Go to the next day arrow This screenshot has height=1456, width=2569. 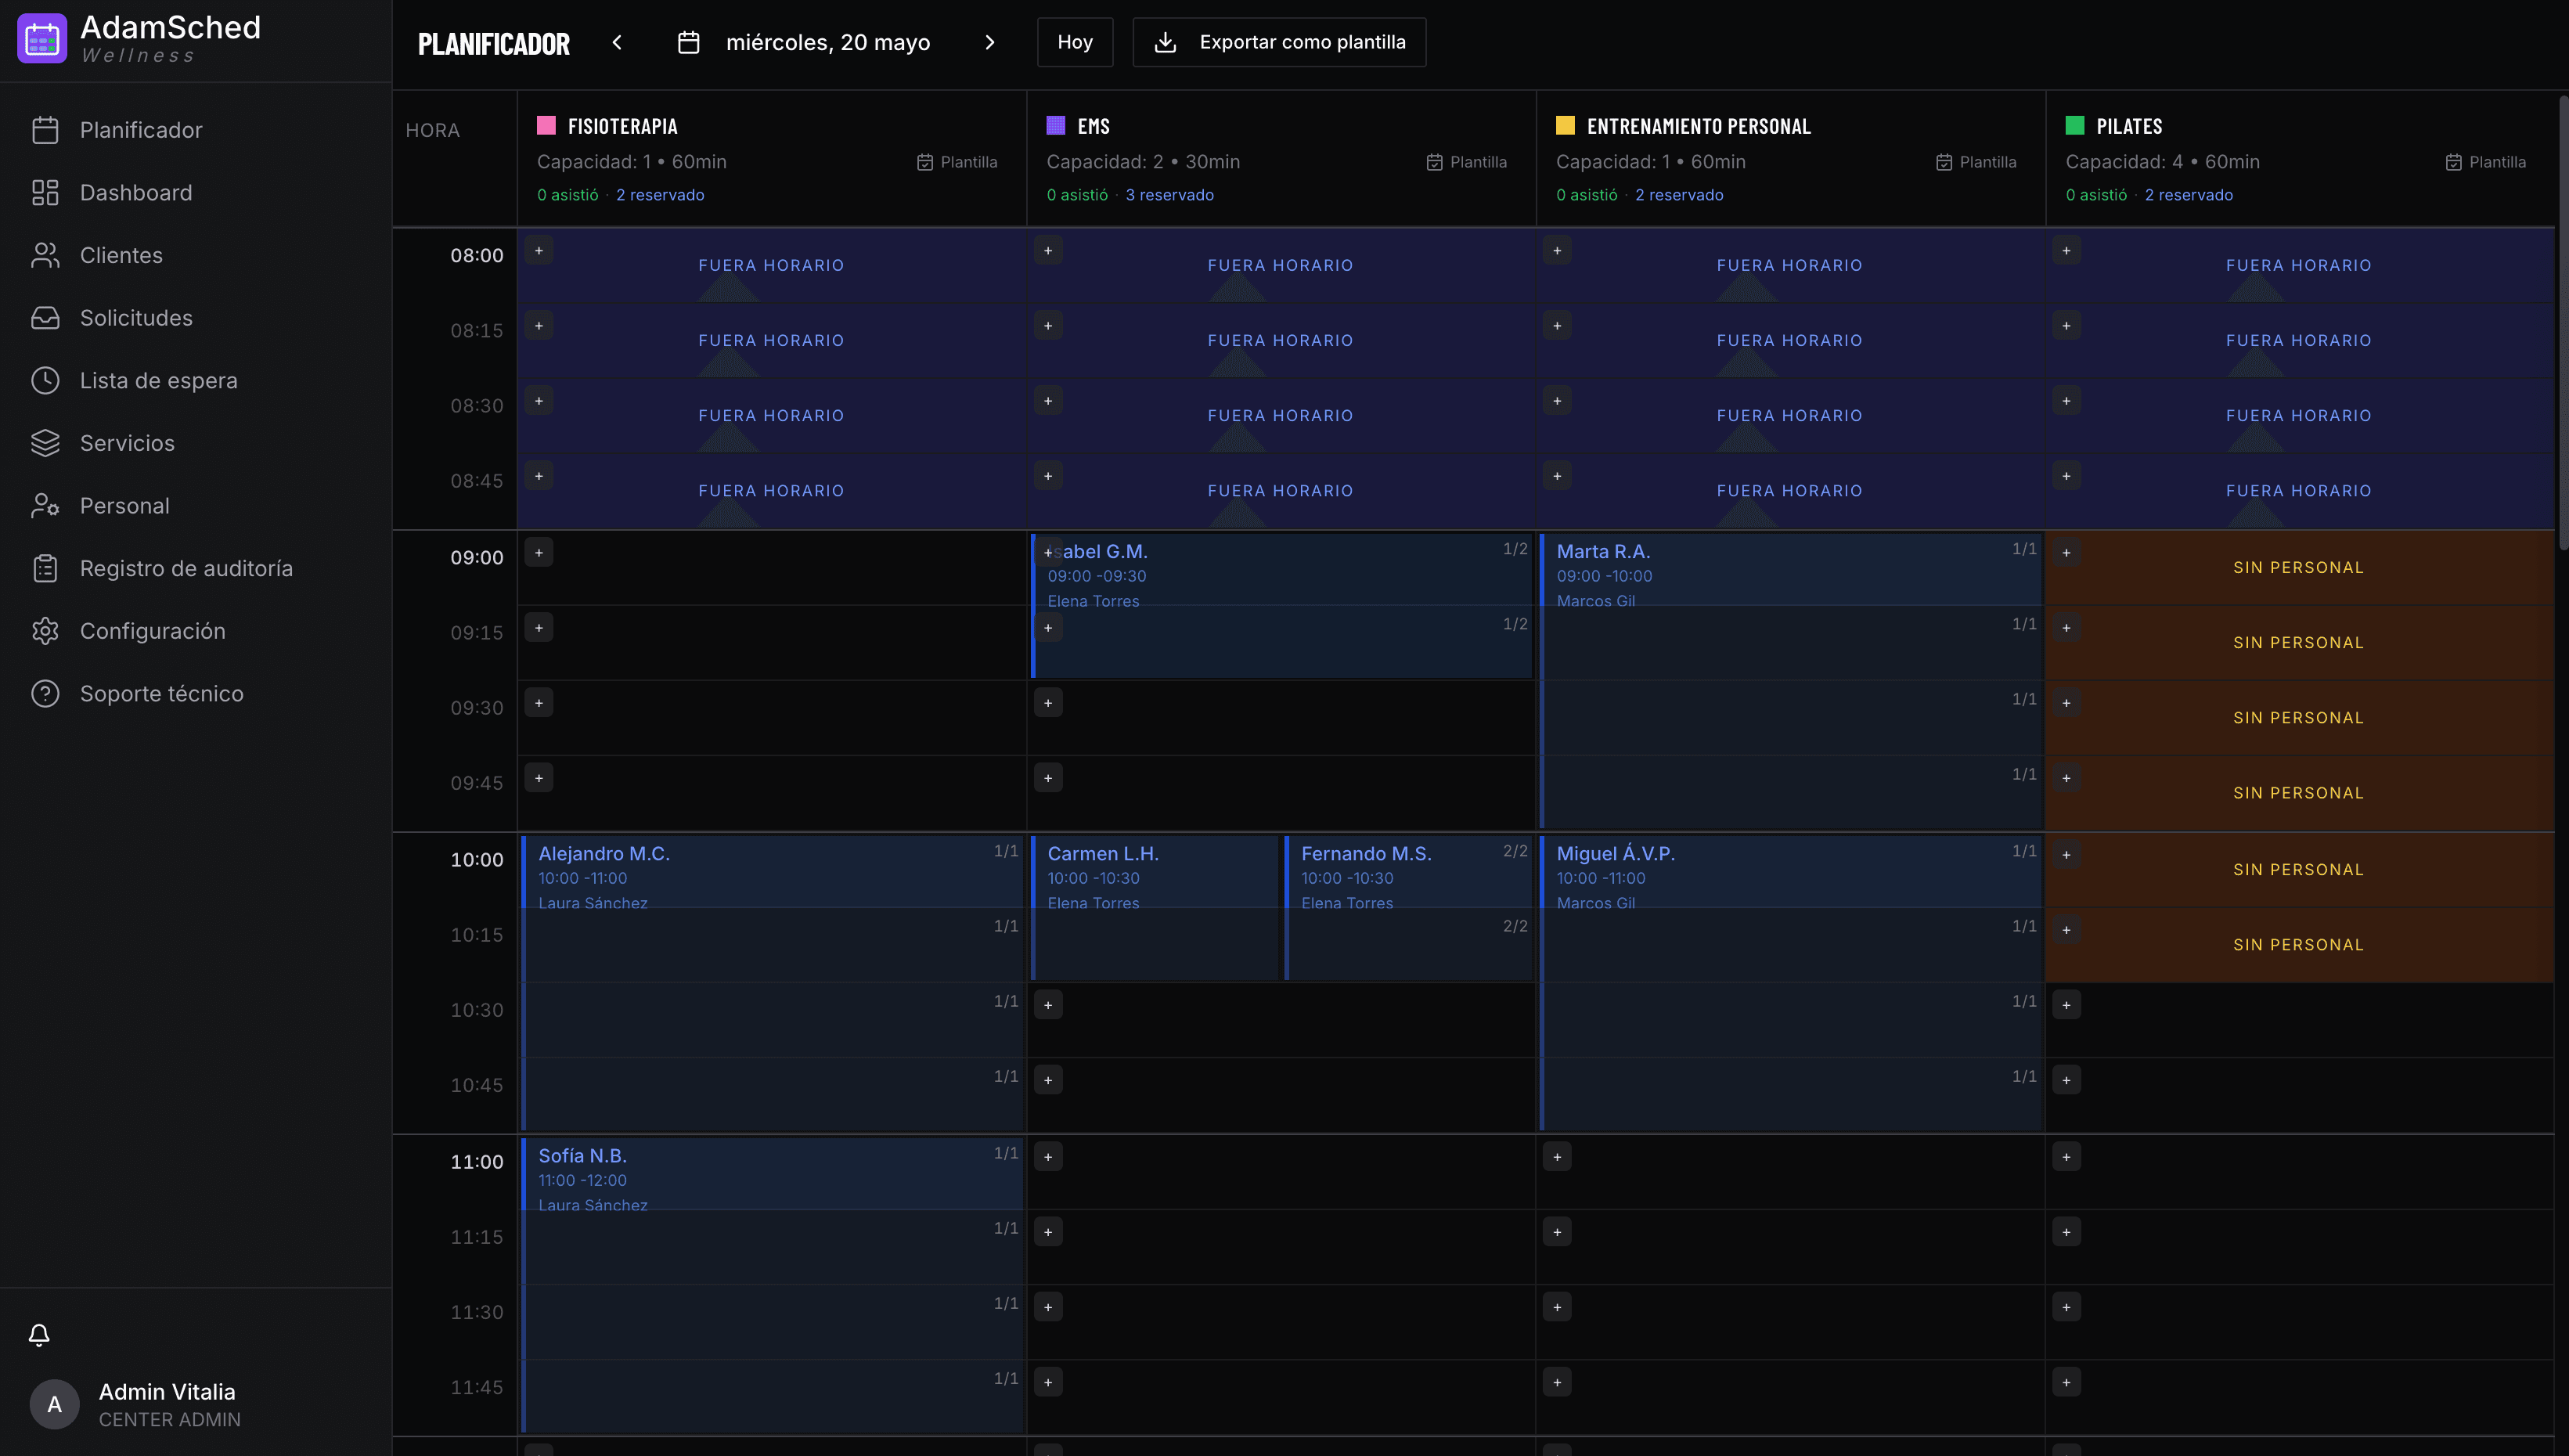(x=989, y=42)
